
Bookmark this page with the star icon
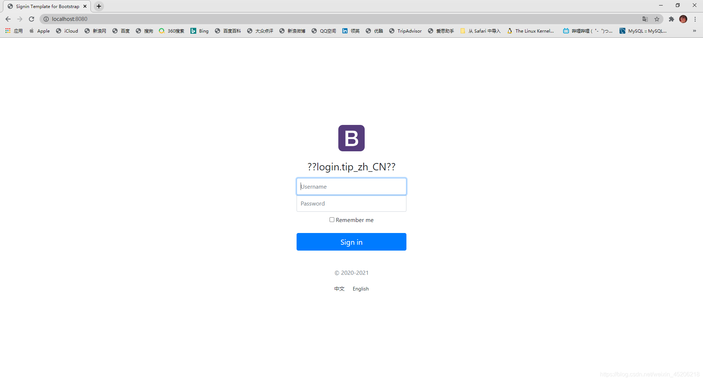tap(657, 19)
